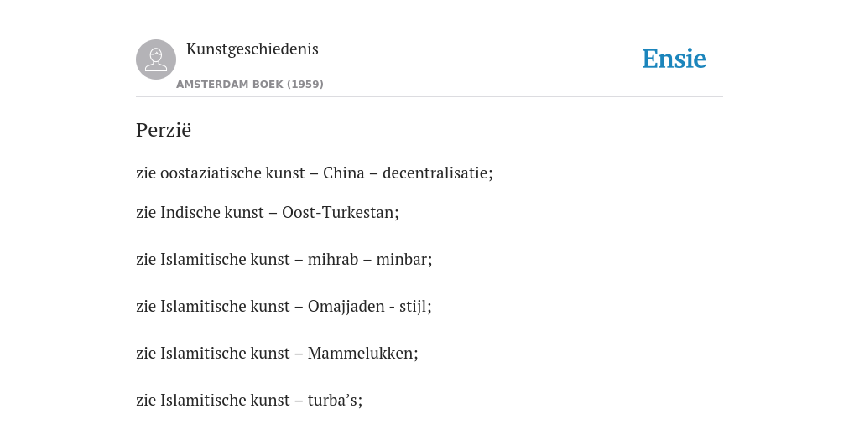Screen dimensions: 859x429
Task: Open the Kunstgeschiedenis source title
Action: coord(252,49)
